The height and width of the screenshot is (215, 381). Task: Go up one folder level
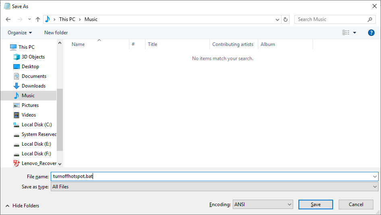tap(38, 19)
